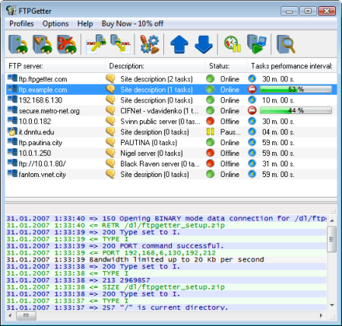Screen dimensions: 342x326
Task: Sort by the Description column header
Action: click(155, 66)
